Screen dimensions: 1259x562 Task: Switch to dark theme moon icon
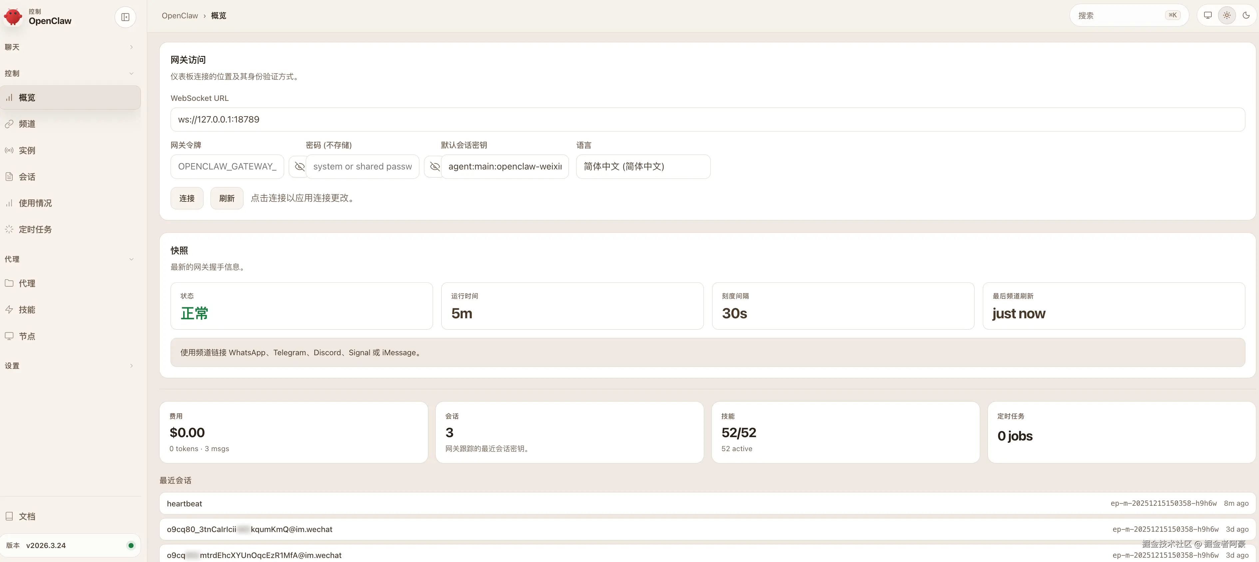(1246, 15)
